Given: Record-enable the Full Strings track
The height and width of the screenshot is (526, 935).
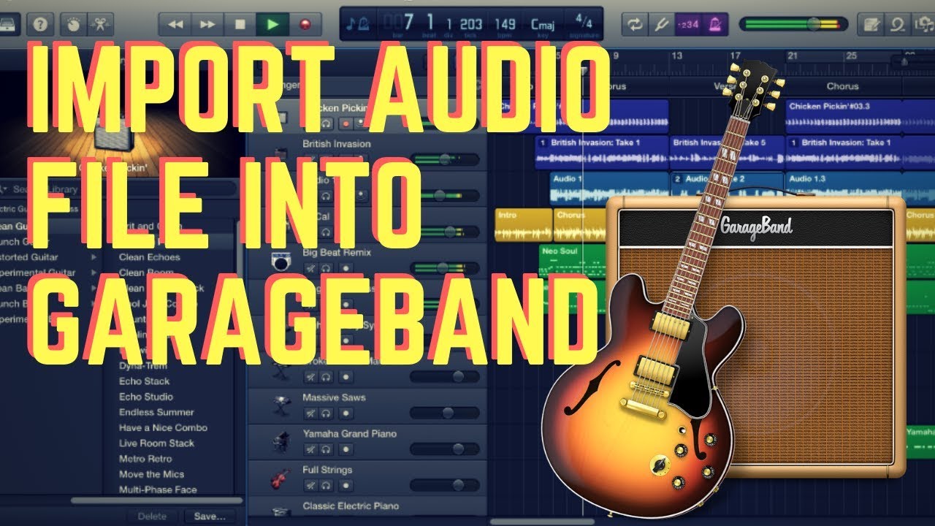Looking at the screenshot, I should [x=346, y=485].
